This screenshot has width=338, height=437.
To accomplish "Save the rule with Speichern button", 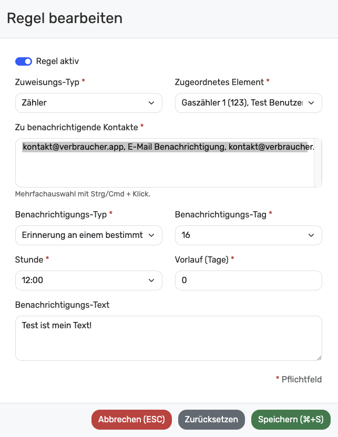I will 291,420.
